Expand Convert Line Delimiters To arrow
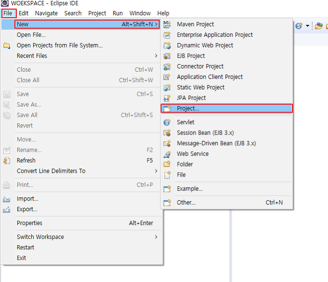328x282 pixels. [156, 171]
